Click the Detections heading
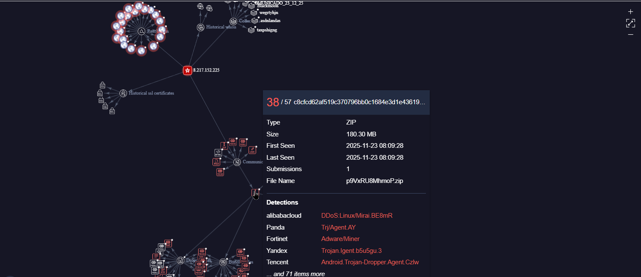 pos(282,202)
